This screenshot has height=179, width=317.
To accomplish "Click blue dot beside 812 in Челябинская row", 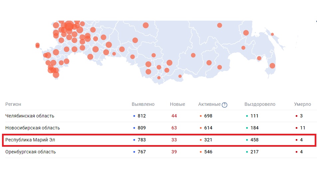I will (134, 116).
